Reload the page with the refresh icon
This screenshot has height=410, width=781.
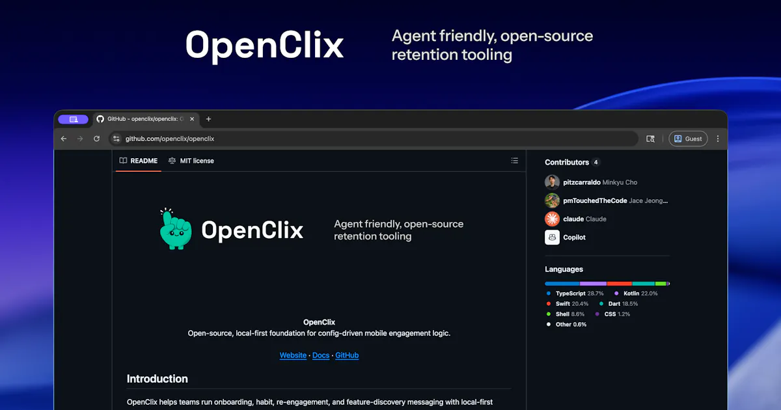(x=97, y=139)
